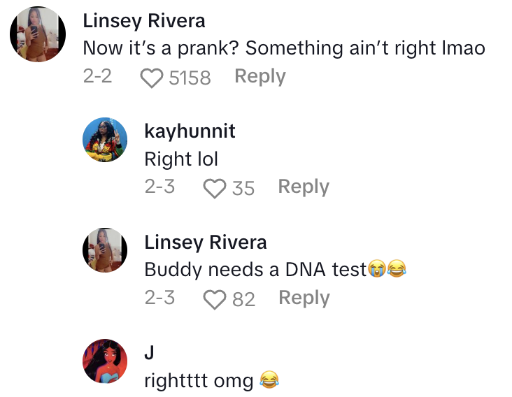Open the Linsey Rivera username on the top comment
The height and width of the screenshot is (397, 512).
pyautogui.click(x=144, y=21)
